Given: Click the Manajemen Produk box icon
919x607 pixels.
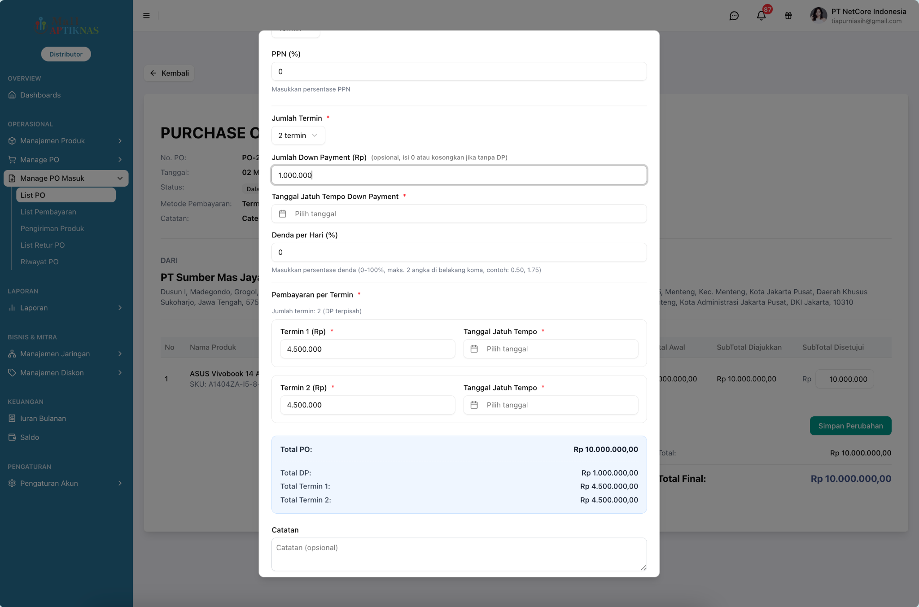Looking at the screenshot, I should pyautogui.click(x=12, y=141).
